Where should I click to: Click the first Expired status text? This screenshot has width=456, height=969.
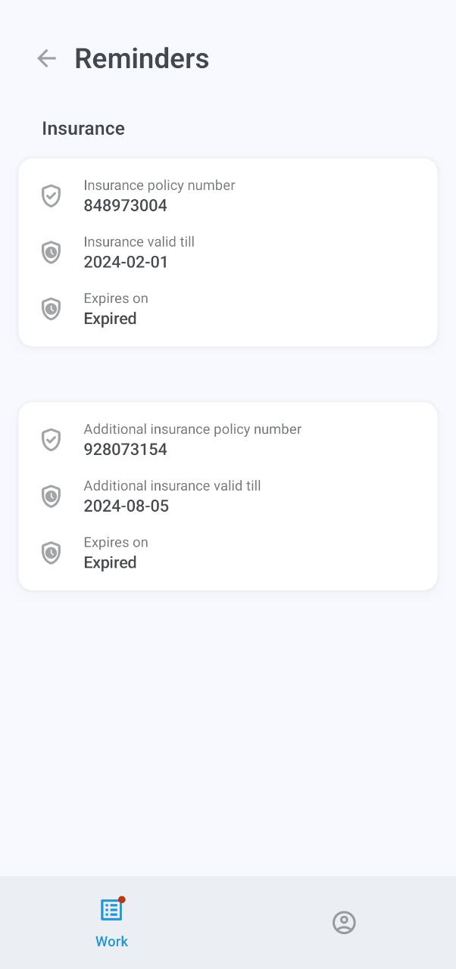pos(110,319)
